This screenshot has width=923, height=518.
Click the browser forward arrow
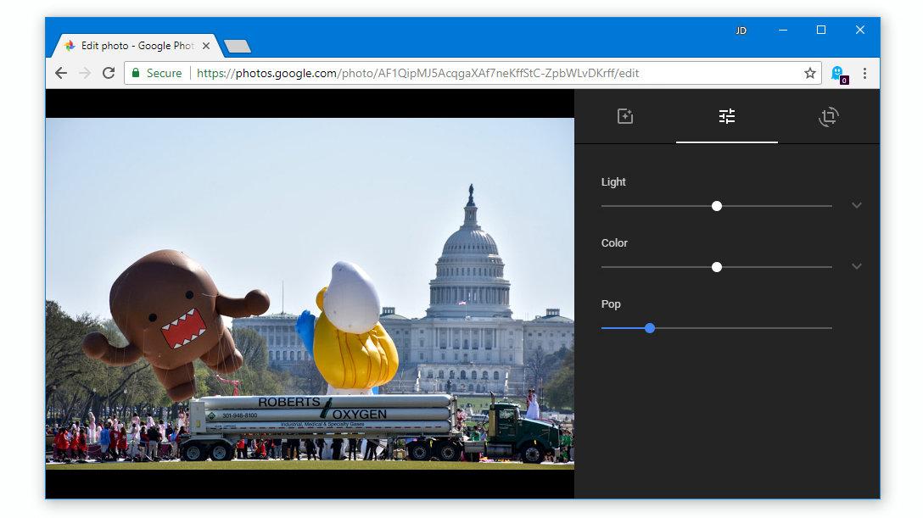(82, 73)
